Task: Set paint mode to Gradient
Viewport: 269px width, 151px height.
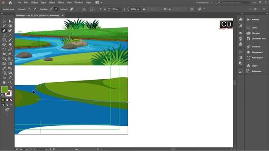Action: 7,100
